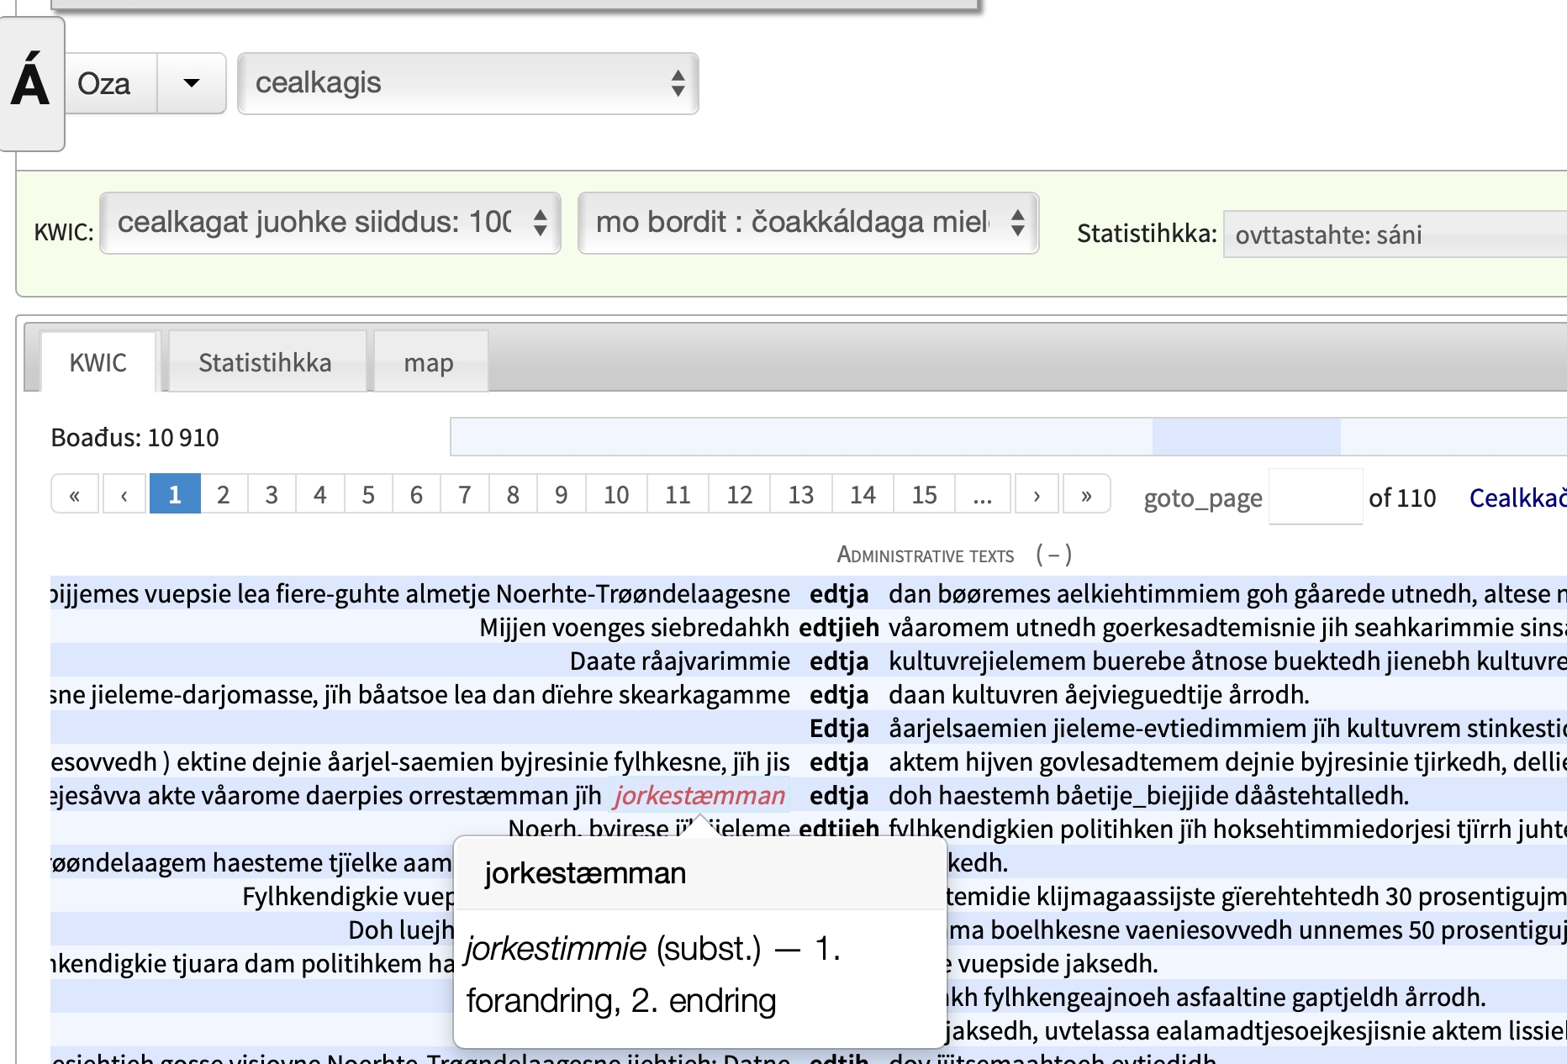Click the Cealkka link beside page count
The image size is (1567, 1064).
[1517, 498]
